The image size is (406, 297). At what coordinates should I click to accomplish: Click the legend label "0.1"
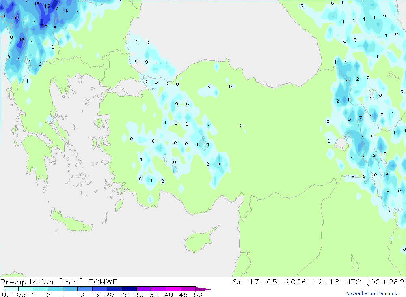coord(7,295)
